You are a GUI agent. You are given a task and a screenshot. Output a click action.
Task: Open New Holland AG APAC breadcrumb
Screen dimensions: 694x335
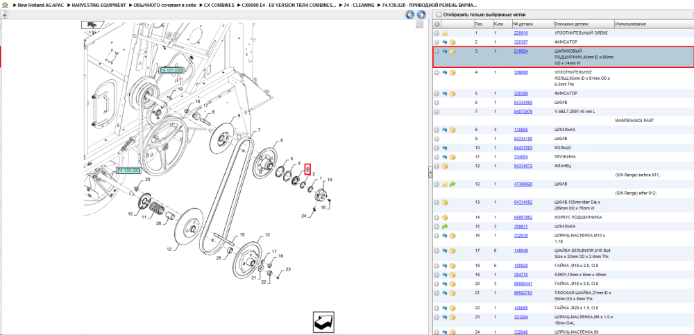42,6
